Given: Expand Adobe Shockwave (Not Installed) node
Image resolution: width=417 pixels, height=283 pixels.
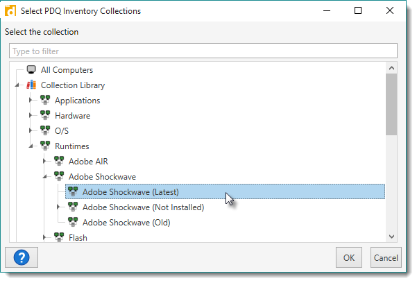Looking at the screenshot, I should click(58, 207).
